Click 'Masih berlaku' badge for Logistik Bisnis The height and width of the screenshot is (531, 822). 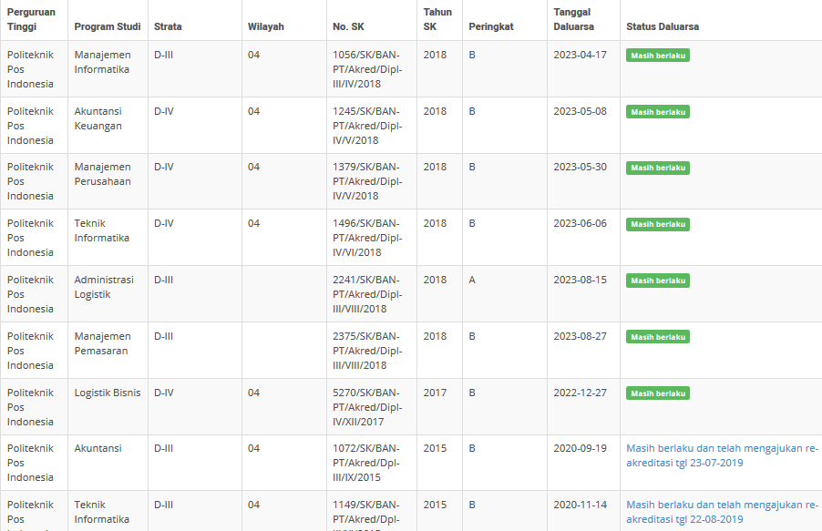(x=657, y=393)
